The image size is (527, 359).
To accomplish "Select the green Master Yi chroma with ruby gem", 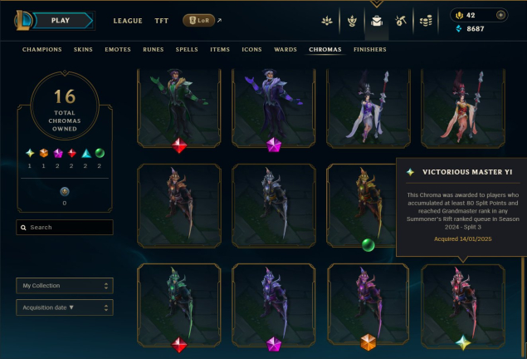I will [179, 306].
